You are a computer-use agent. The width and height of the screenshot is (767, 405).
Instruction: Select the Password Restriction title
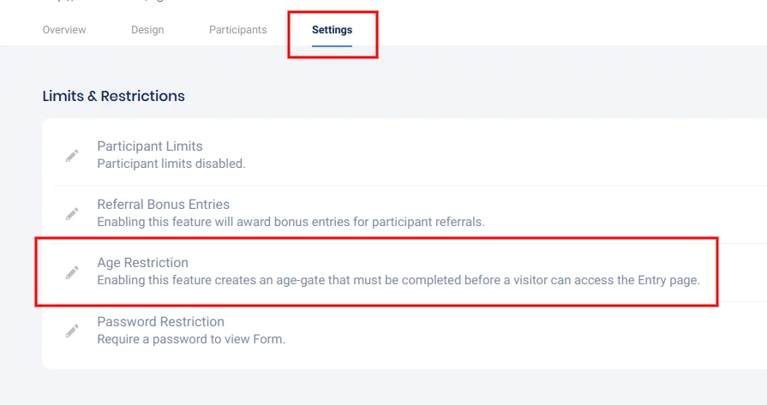(160, 322)
